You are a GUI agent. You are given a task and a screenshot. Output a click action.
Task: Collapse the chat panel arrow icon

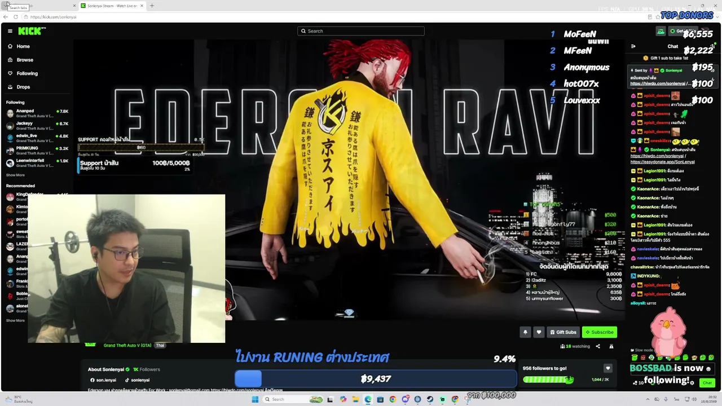pyautogui.click(x=633, y=46)
